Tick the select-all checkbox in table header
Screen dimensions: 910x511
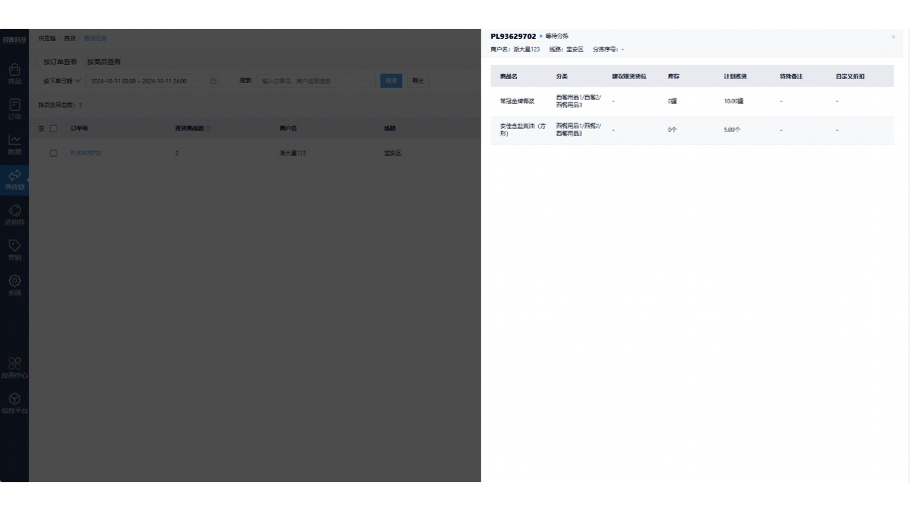click(54, 129)
